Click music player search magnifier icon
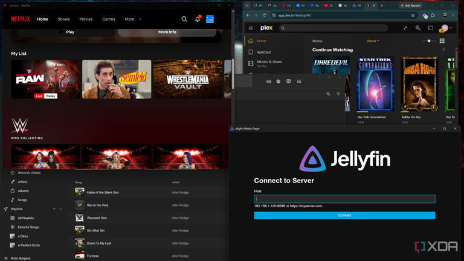Viewport: 464px width, 261px height. (328, 94)
